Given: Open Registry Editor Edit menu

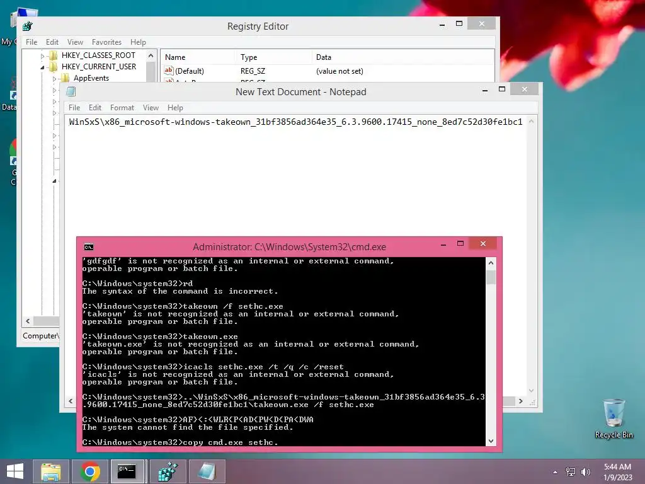Looking at the screenshot, I should 52,42.
